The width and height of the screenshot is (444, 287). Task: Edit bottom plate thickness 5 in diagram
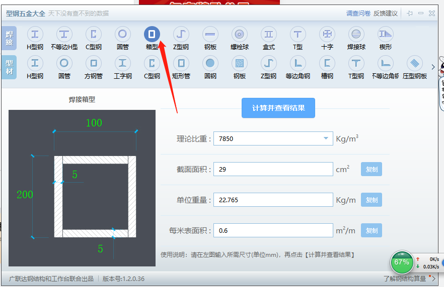point(100,249)
